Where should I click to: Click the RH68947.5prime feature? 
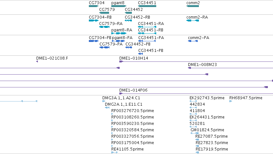click(231, 101)
